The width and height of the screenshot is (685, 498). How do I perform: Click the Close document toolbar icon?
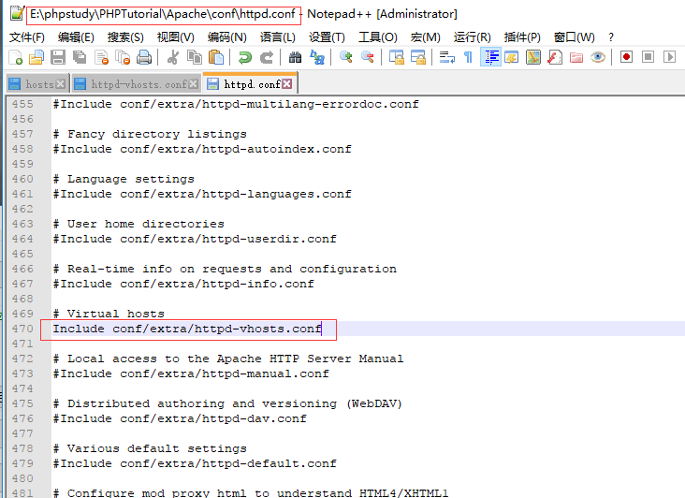102,57
